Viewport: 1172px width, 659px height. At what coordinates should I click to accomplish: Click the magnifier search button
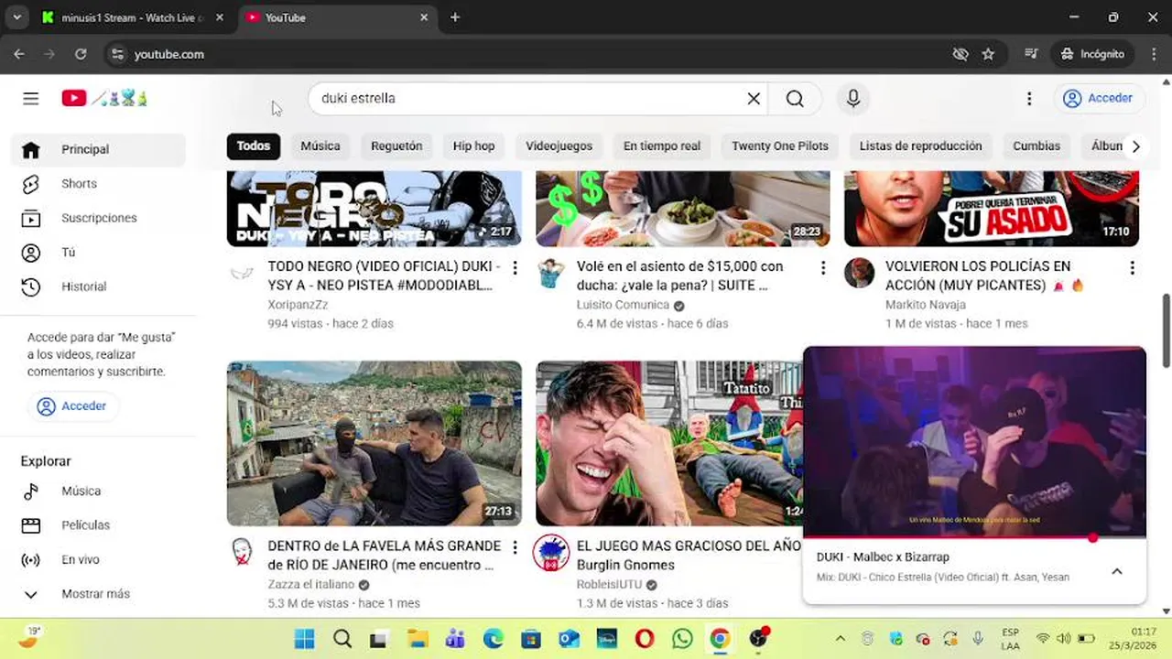click(795, 98)
